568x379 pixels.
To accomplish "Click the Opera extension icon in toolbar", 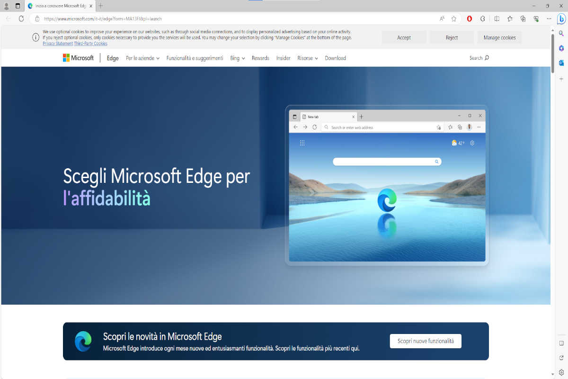I will click(469, 18).
